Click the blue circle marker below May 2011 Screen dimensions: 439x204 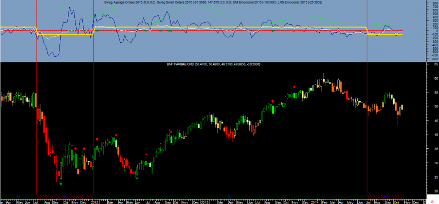click(18, 197)
